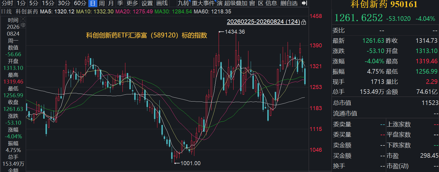Click the 最低 value 1256.99 in quote panel

point(427,72)
